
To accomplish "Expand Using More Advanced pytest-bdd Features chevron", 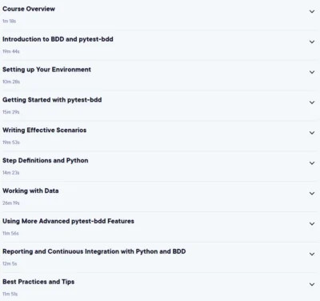I will [312, 224].
